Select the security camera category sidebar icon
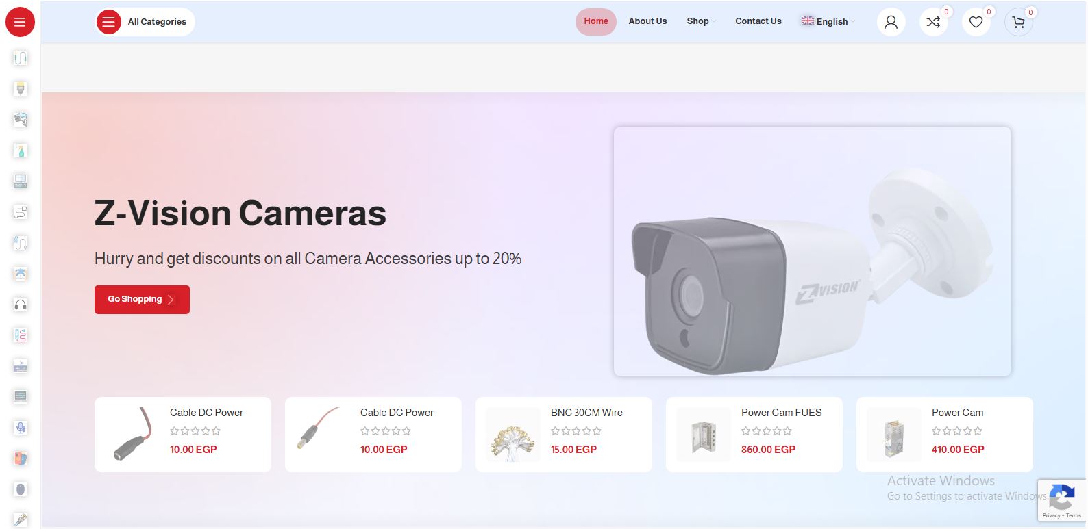 tap(21, 120)
